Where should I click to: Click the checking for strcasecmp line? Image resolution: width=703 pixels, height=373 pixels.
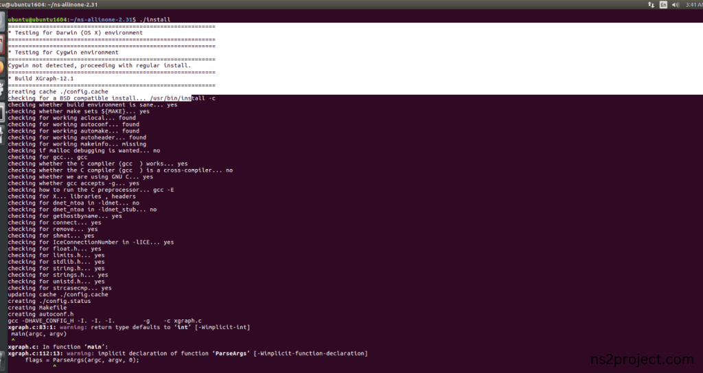tap(60, 289)
